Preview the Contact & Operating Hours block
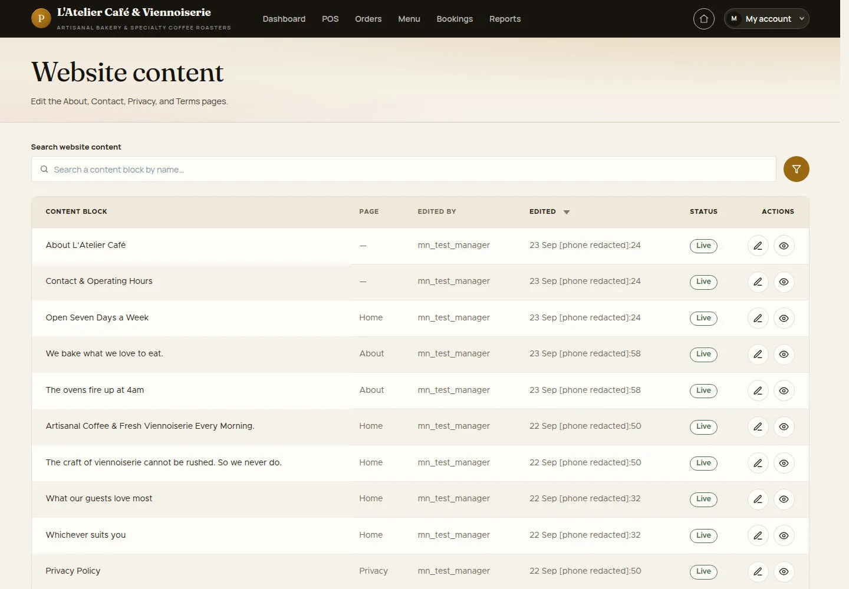The image size is (849, 589). pyautogui.click(x=784, y=282)
